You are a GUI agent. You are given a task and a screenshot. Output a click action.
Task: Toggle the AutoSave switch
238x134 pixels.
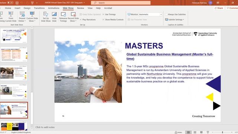coord(10,3)
